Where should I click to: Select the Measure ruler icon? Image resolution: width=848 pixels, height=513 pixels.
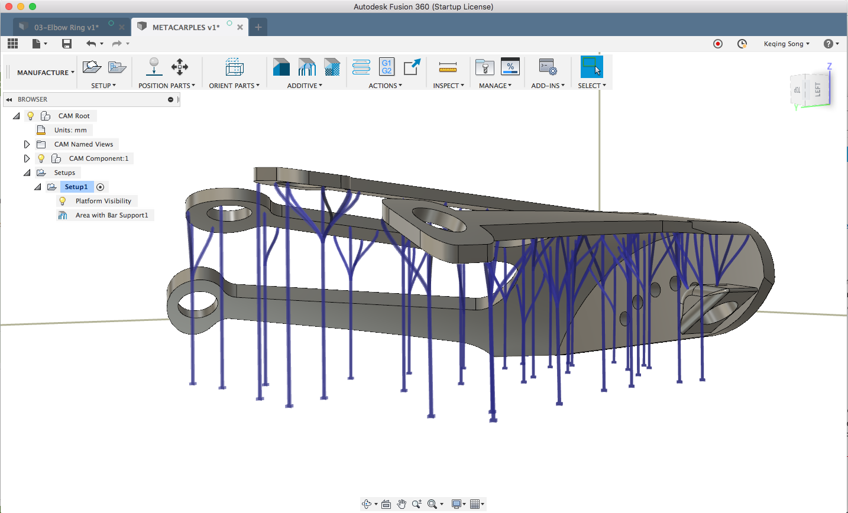point(448,67)
